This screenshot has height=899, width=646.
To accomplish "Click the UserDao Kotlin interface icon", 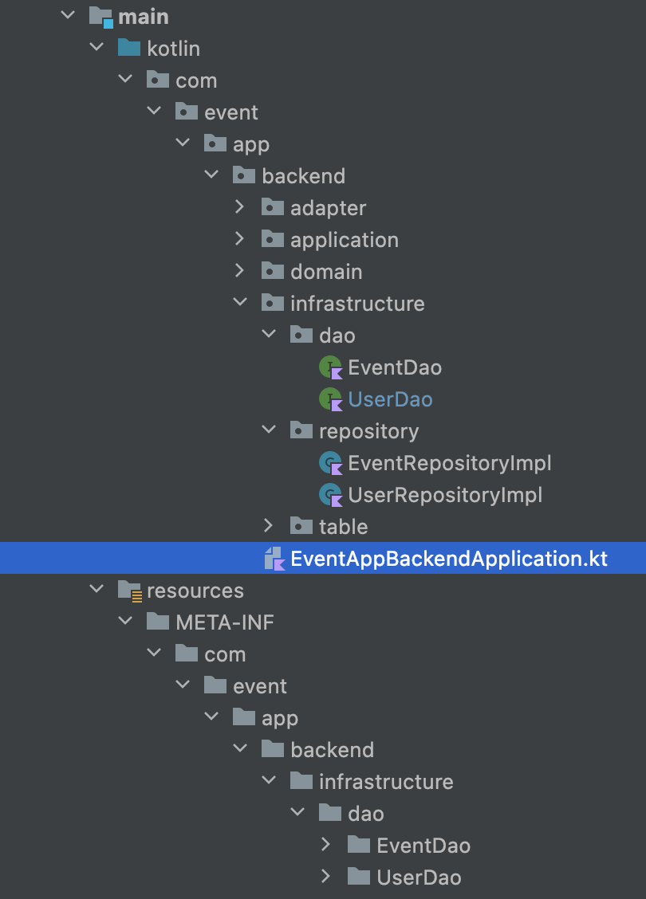I will [x=330, y=399].
